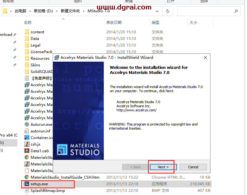Sort files by the 类型 column header
The image size is (247, 195).
[x=156, y=22]
